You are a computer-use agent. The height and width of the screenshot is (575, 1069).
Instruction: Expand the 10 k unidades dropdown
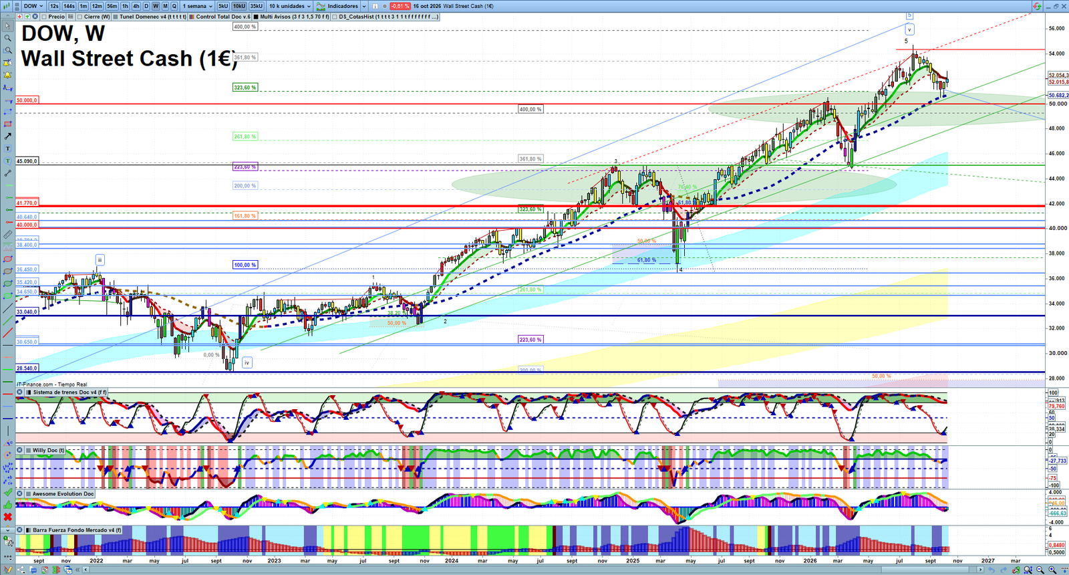pos(290,6)
